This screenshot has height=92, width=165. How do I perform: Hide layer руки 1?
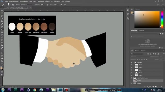131,70
